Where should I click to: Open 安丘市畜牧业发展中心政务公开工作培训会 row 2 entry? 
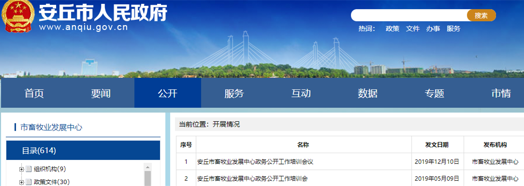[x=252, y=178]
